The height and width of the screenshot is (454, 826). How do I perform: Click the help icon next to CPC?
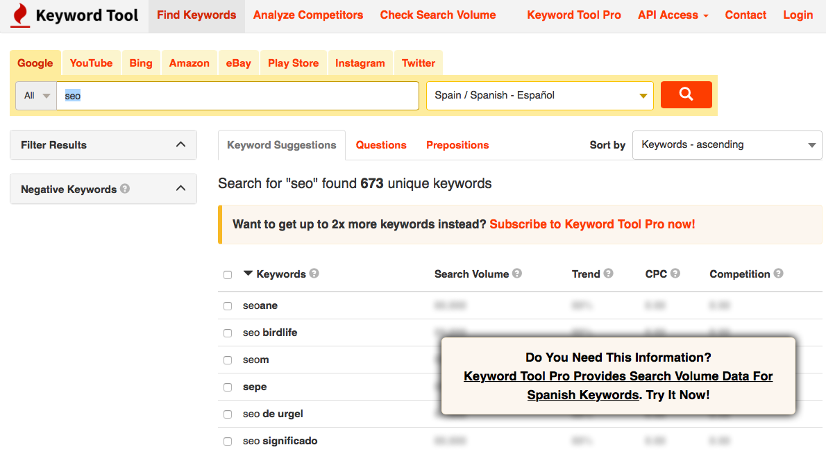pyautogui.click(x=675, y=274)
